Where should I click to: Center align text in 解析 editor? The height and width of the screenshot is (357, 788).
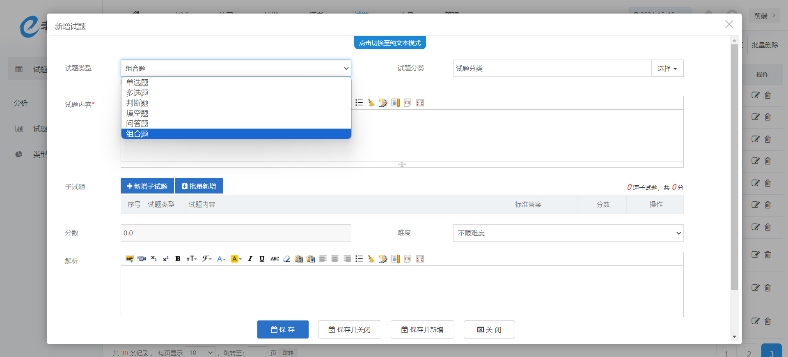[x=335, y=259]
